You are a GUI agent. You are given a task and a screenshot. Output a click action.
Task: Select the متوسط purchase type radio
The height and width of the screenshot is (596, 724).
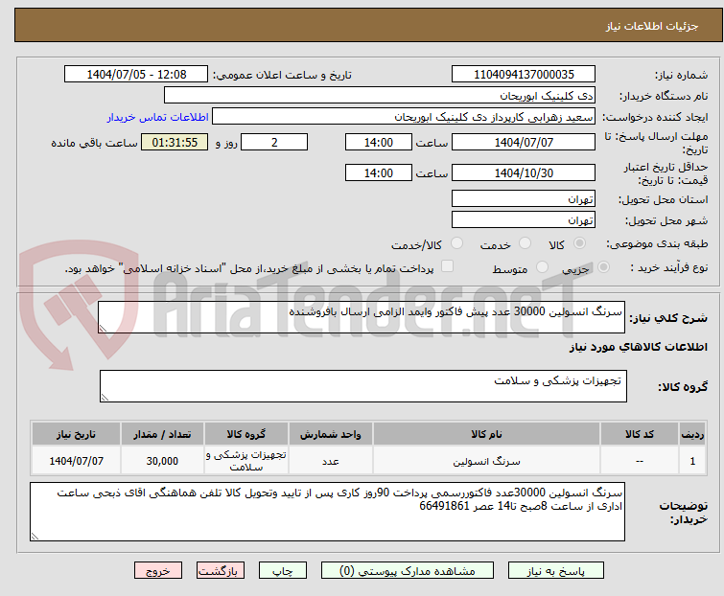(542, 267)
